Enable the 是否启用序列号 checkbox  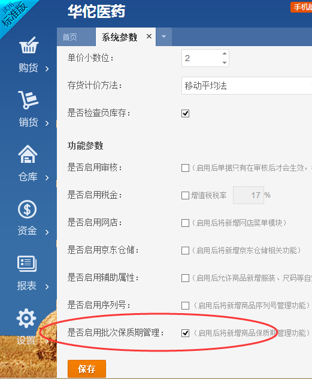186,305
